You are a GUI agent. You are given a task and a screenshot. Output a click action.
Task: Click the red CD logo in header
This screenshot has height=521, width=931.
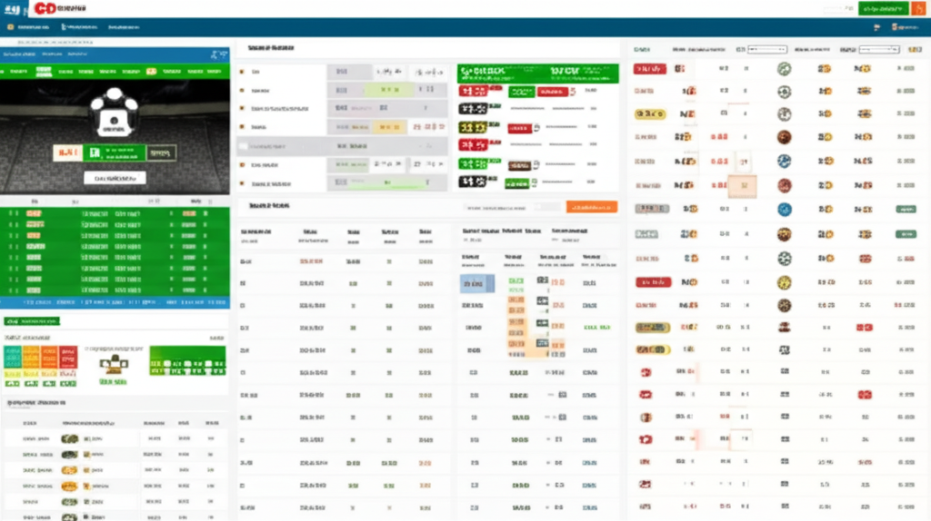[x=43, y=8]
